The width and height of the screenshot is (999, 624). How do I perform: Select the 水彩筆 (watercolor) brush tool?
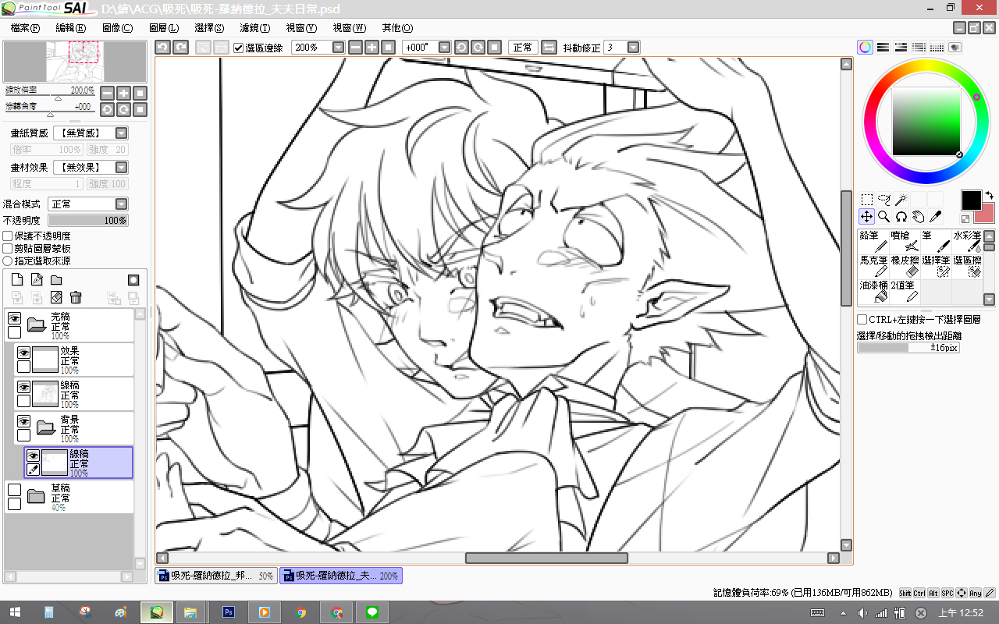[967, 241]
